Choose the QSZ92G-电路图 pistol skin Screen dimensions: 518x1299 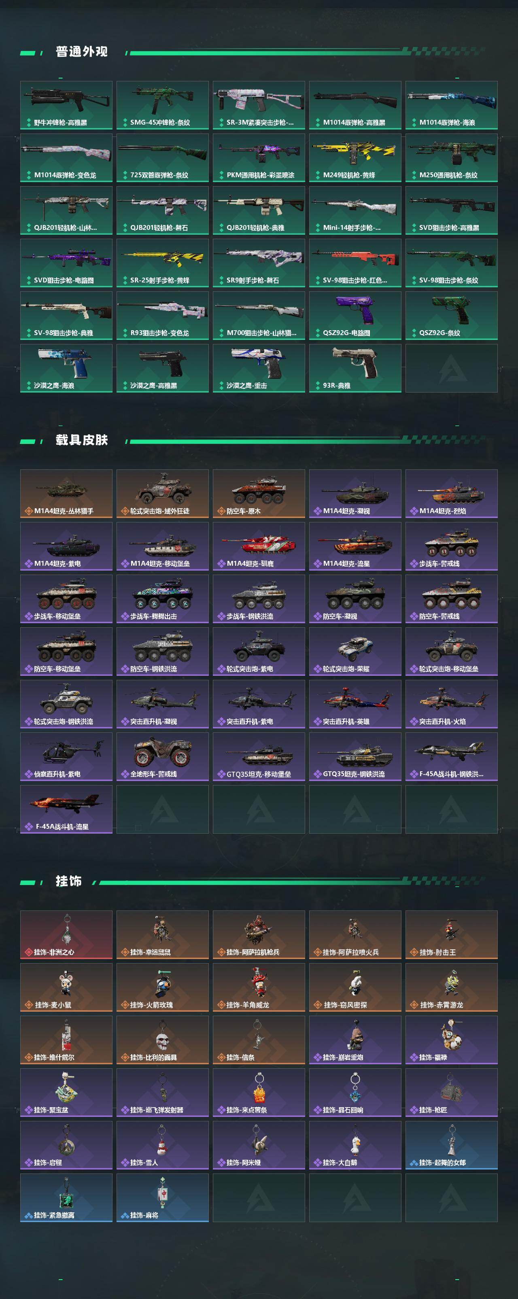tap(355, 316)
